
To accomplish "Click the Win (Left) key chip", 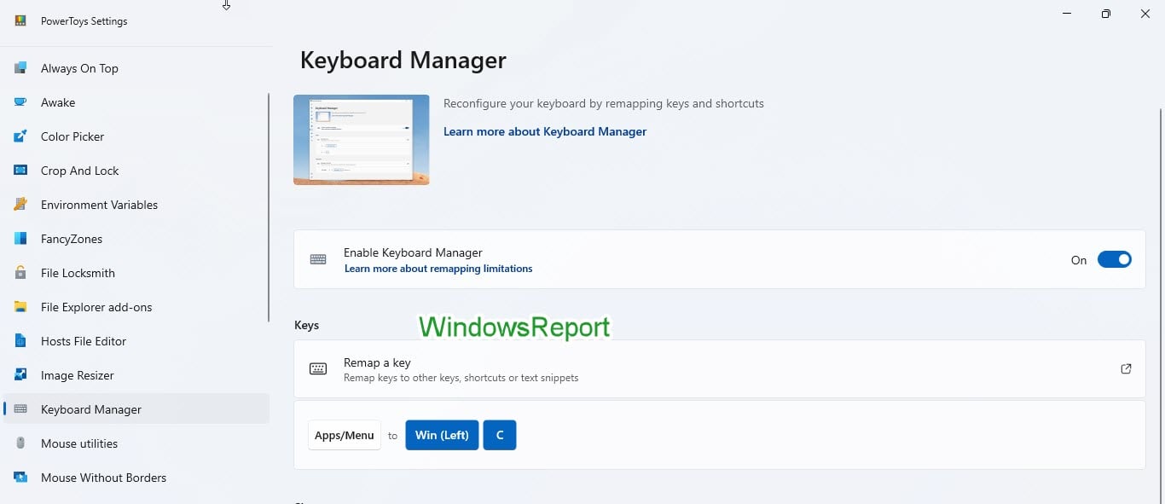I will [442, 435].
